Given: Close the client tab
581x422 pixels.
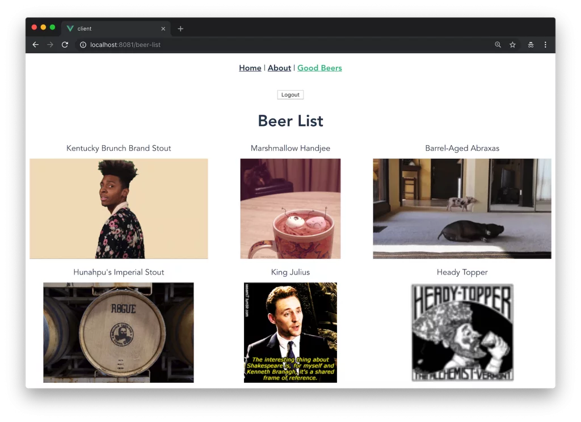Looking at the screenshot, I should coord(163,28).
